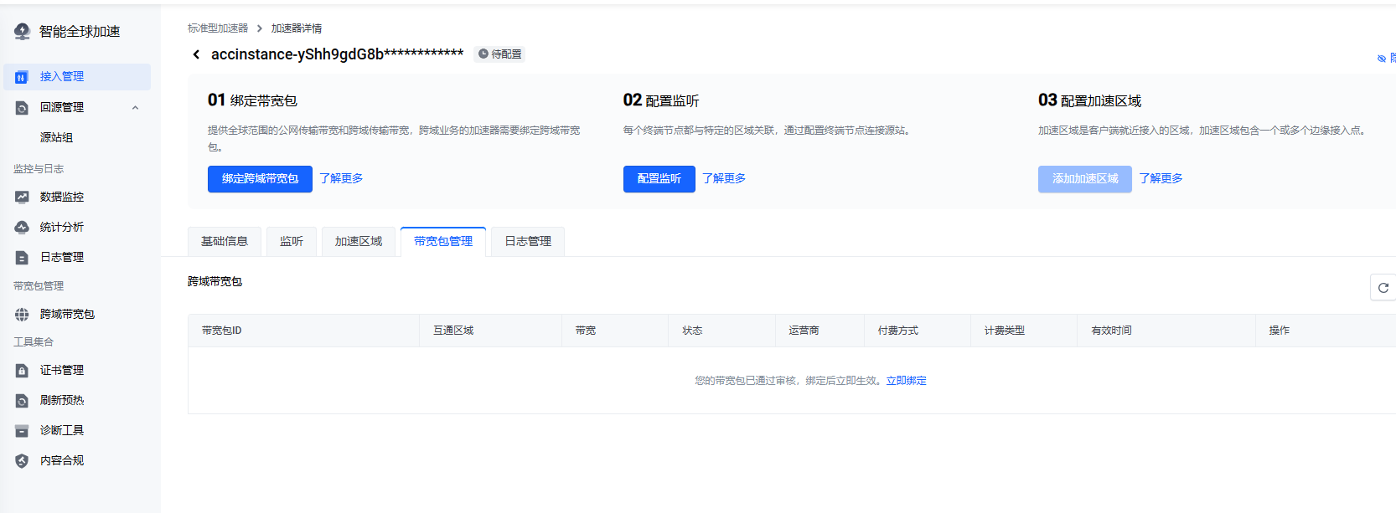
Task: Switch to the 加速区域 tab
Action: pos(359,242)
